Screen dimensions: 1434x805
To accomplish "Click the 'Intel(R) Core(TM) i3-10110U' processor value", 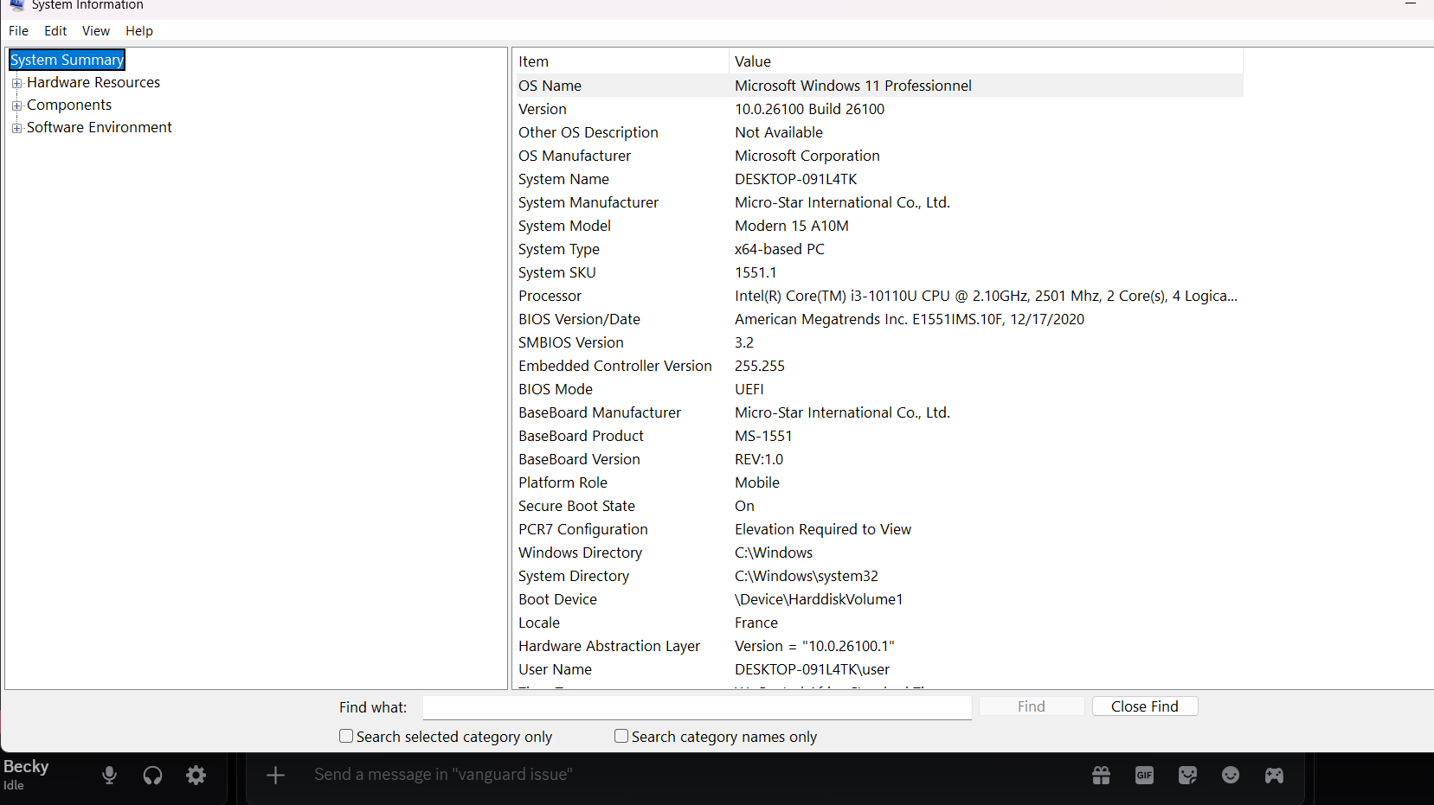I will 987,296.
